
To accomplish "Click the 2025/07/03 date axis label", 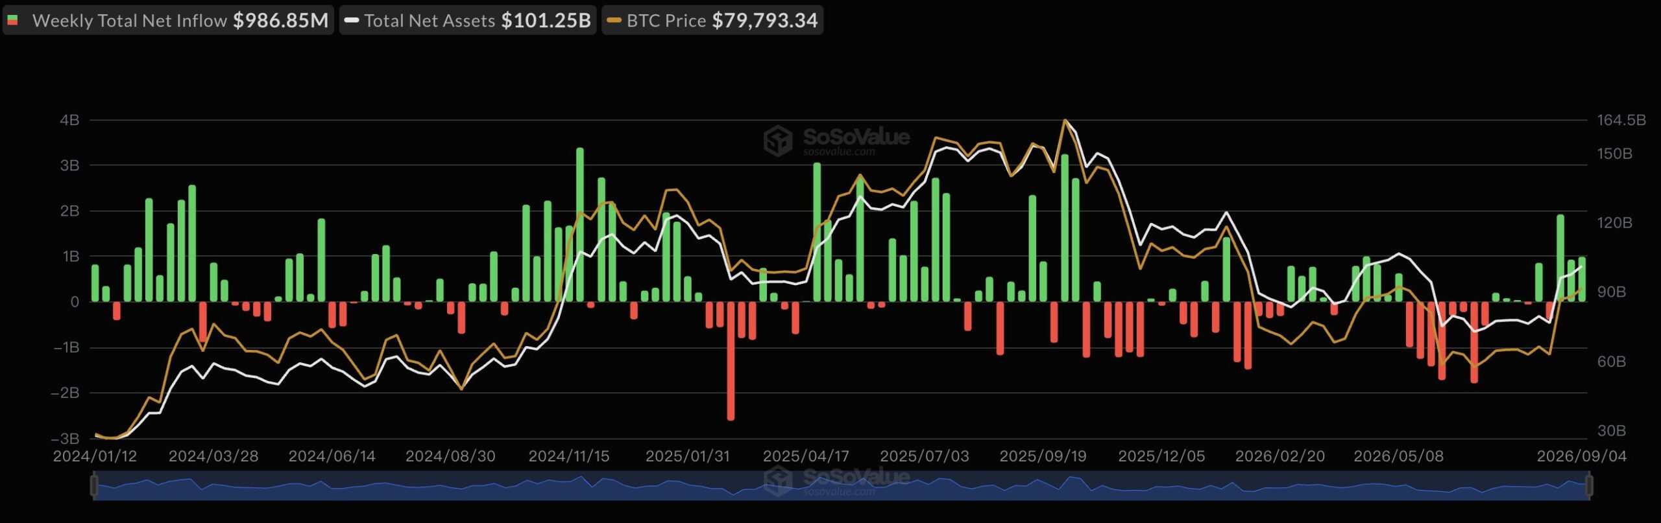I will tap(925, 456).
